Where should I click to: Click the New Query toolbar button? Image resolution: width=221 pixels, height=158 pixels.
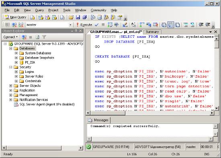tap(15, 17)
